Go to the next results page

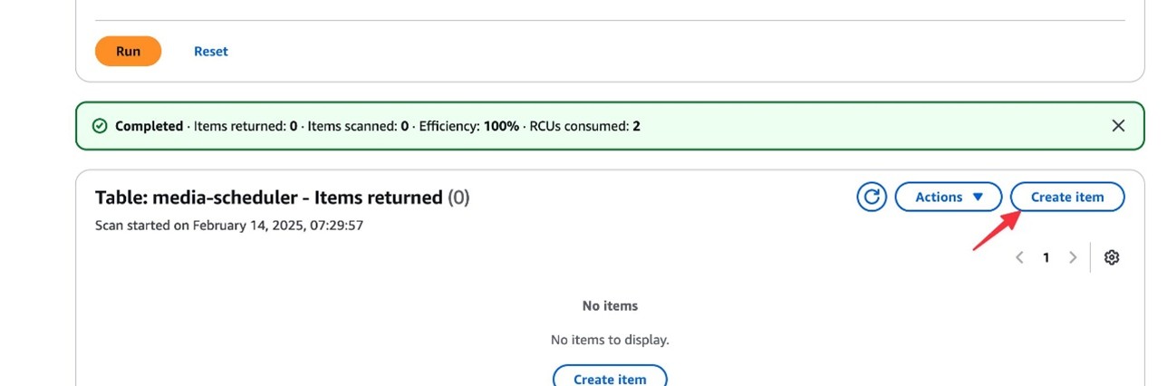(x=1073, y=257)
